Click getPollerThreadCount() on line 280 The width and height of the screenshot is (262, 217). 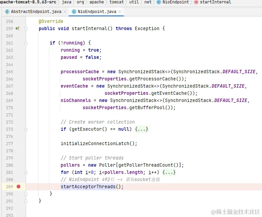point(148,165)
